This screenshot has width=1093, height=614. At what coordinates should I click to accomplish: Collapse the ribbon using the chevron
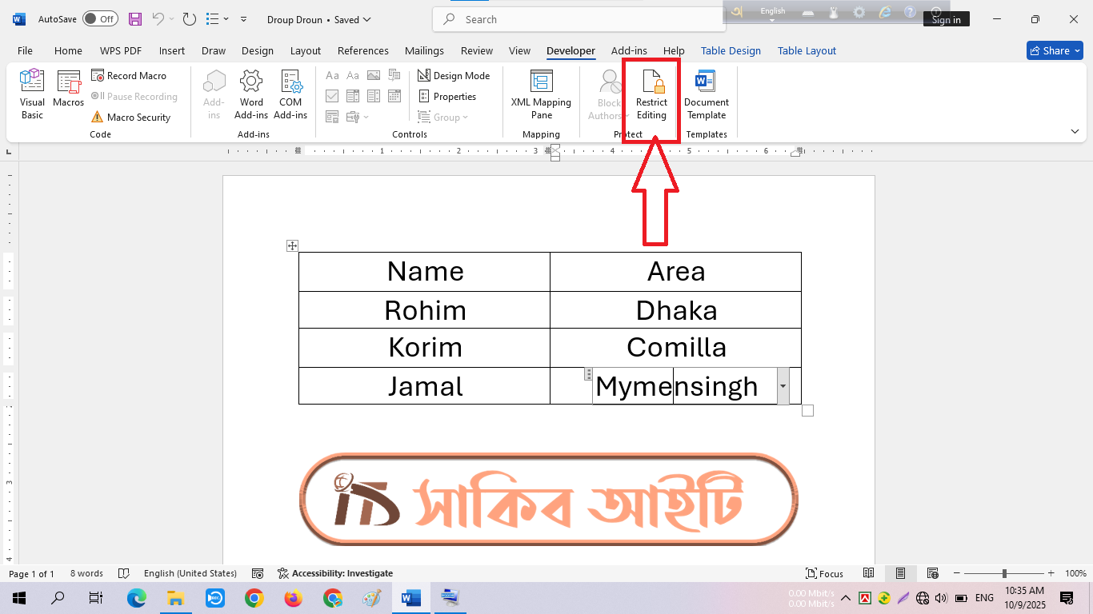[1075, 131]
